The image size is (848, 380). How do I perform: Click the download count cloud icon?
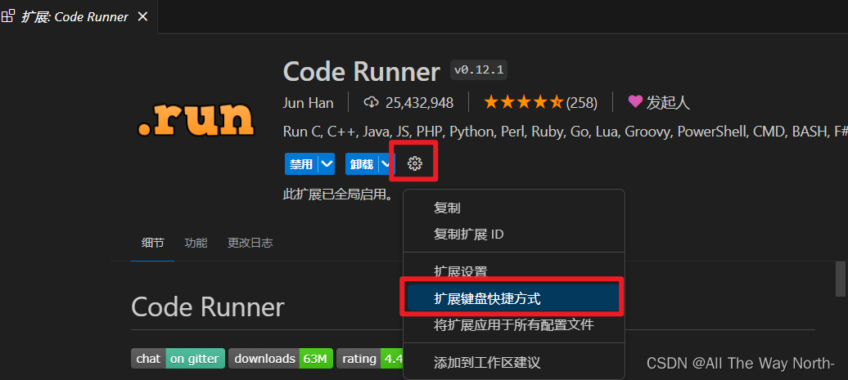click(x=371, y=102)
